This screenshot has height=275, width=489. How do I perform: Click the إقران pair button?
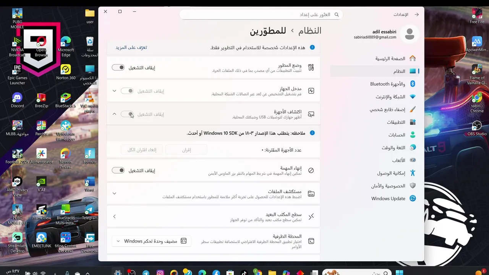click(186, 150)
